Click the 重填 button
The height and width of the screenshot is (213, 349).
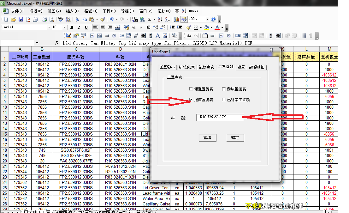(207, 138)
